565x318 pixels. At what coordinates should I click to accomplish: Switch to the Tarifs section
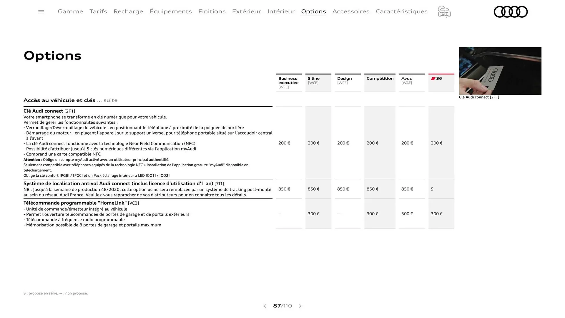pyautogui.click(x=98, y=11)
